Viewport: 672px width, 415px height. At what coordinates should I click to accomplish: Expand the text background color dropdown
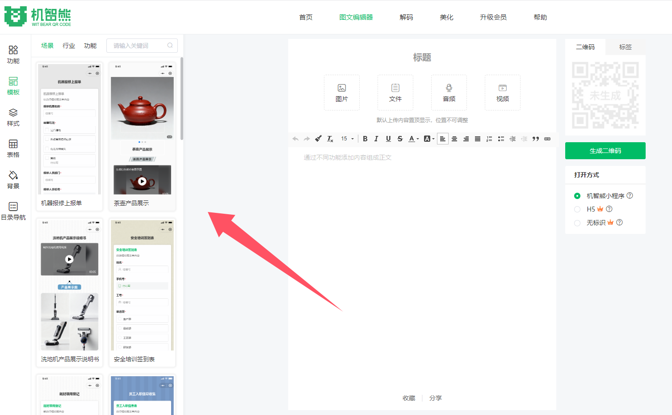[x=433, y=139]
